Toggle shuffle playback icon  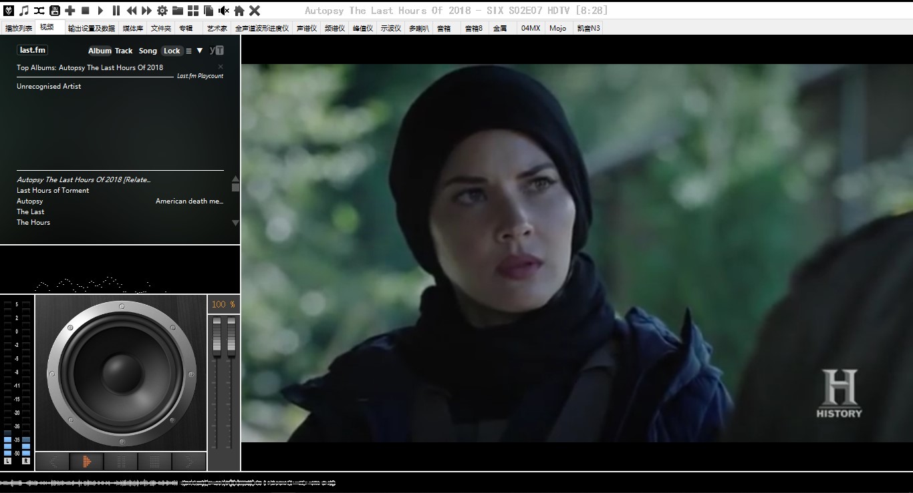pos(39,11)
